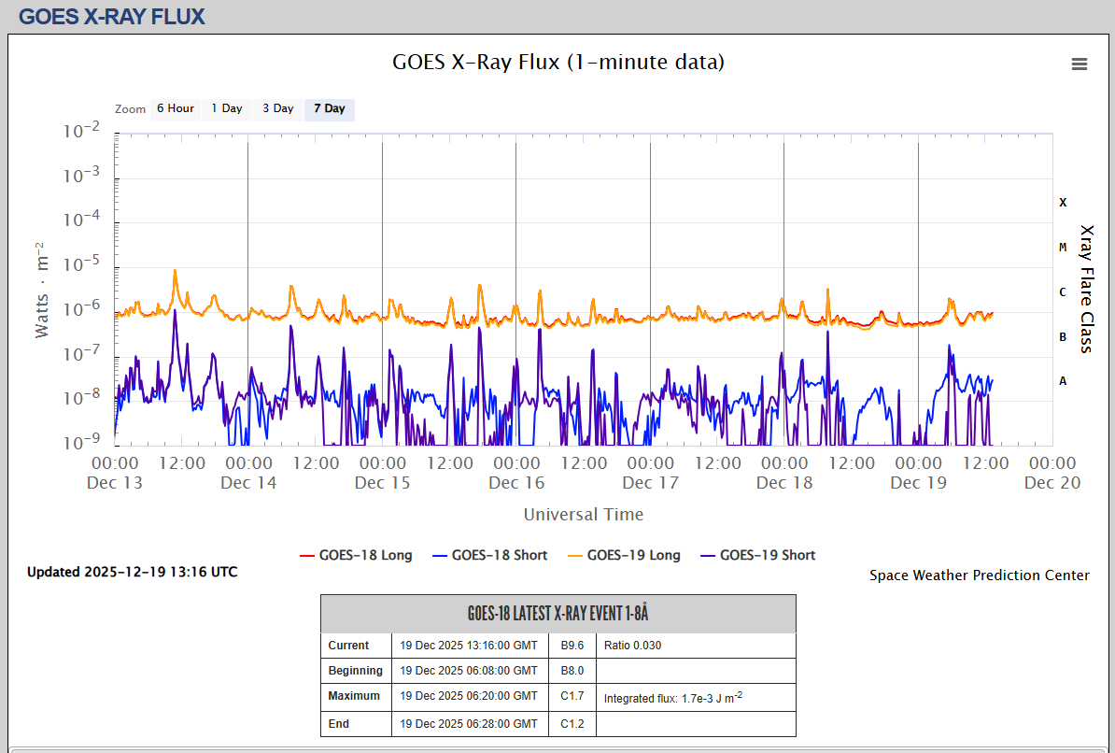Switch zoom to 1 Day
Image resolution: width=1115 pixels, height=753 pixels.
tap(226, 109)
